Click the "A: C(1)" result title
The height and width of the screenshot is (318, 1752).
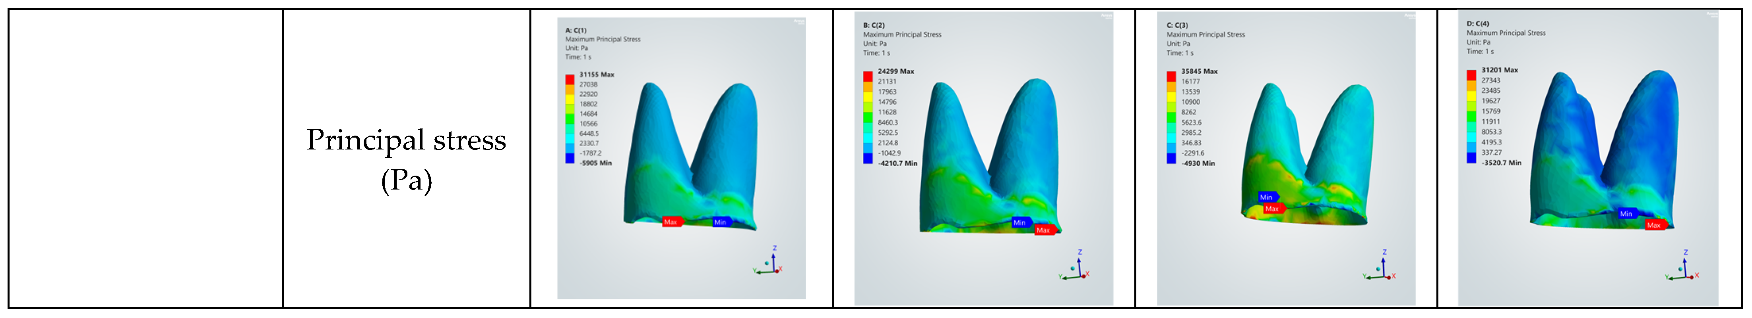tap(576, 31)
